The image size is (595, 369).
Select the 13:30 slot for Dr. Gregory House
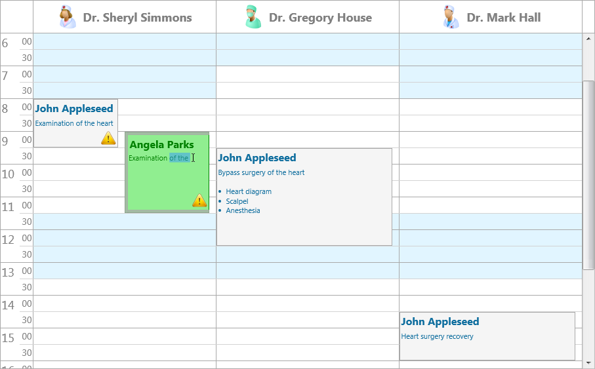point(308,287)
